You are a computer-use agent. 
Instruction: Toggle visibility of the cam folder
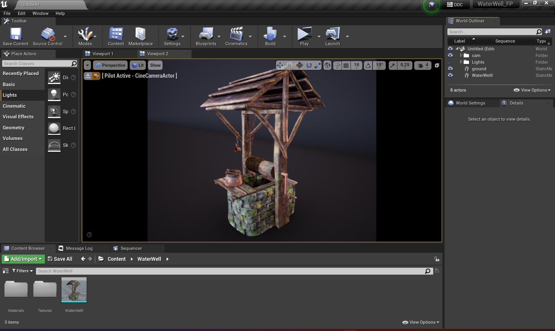(450, 55)
